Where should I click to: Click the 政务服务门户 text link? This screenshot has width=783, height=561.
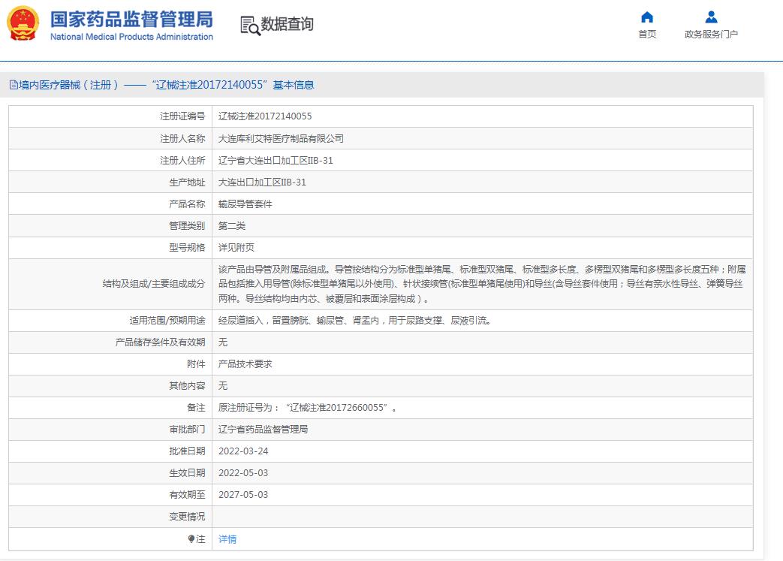[x=711, y=34]
